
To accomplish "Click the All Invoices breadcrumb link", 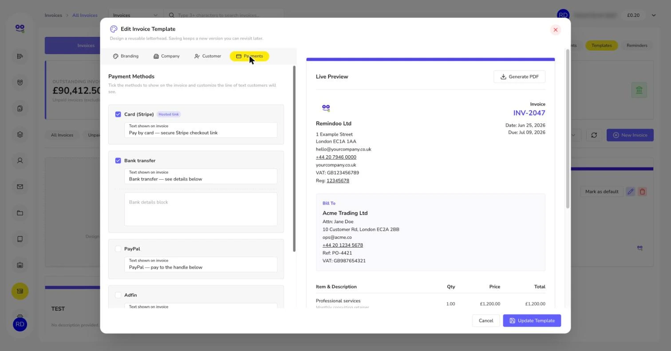I will click(x=85, y=15).
